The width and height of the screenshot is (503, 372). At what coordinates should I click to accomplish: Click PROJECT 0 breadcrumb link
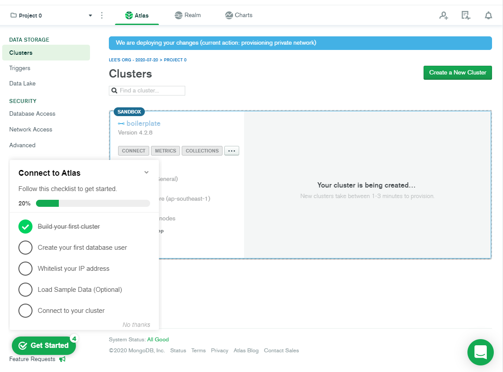click(x=175, y=60)
